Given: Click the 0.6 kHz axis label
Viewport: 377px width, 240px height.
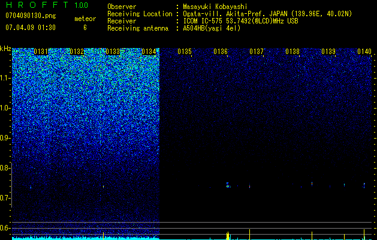Looking at the screenshot, I should coord(5,228).
